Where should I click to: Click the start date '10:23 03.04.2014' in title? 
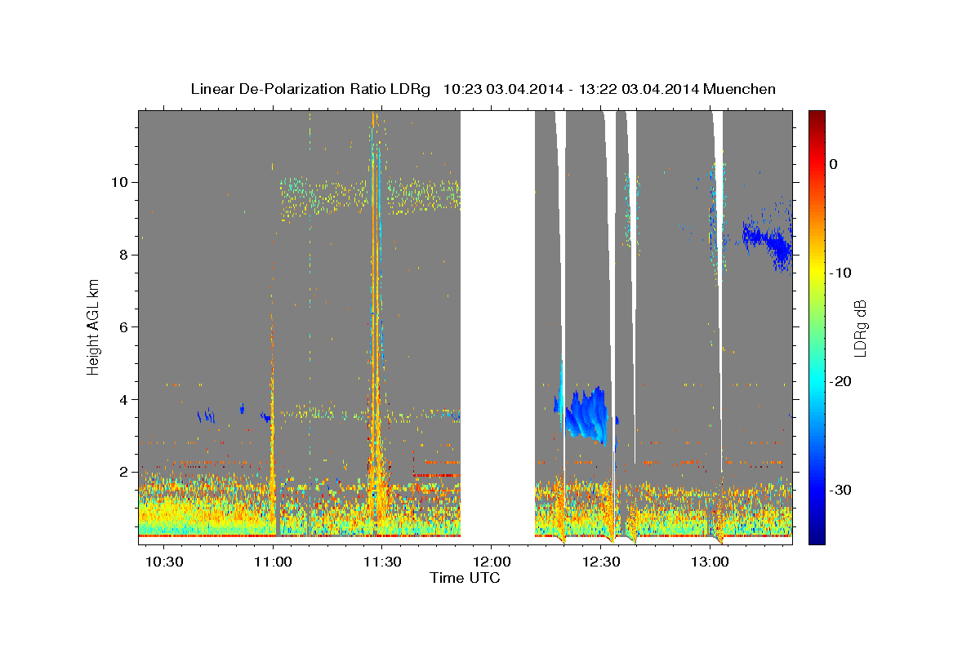[x=503, y=89]
